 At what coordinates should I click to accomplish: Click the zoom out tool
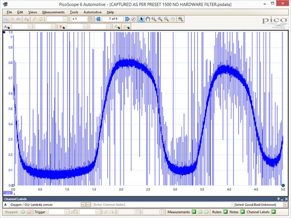pos(166,19)
